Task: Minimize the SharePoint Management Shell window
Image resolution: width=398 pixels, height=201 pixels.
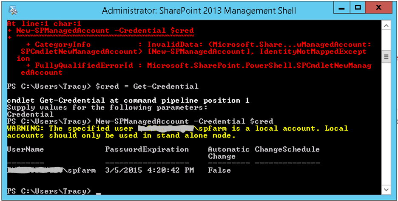Action: coord(340,8)
